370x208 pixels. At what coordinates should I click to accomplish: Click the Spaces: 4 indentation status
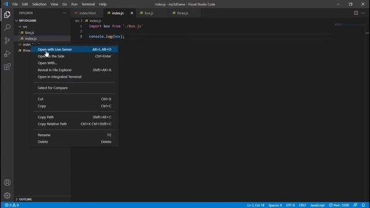275,205
